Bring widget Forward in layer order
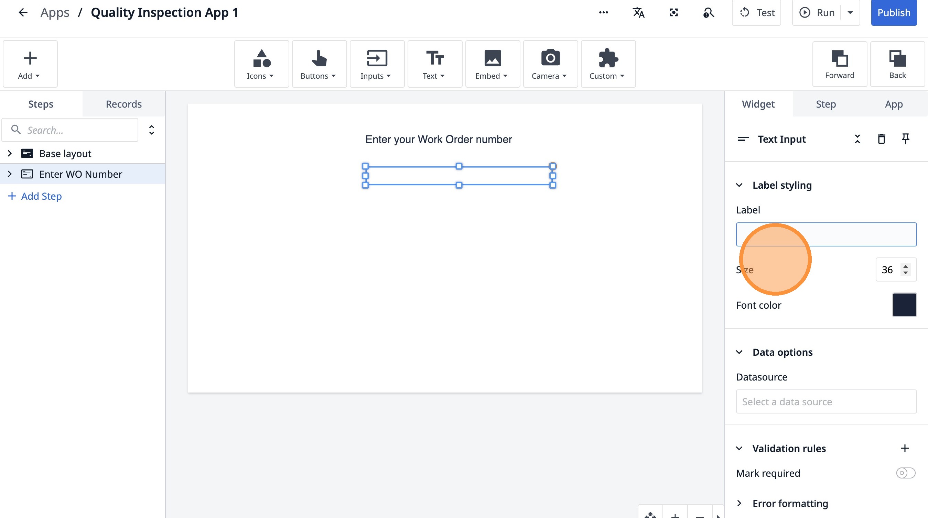Screen dimensions: 928x518 (839, 64)
